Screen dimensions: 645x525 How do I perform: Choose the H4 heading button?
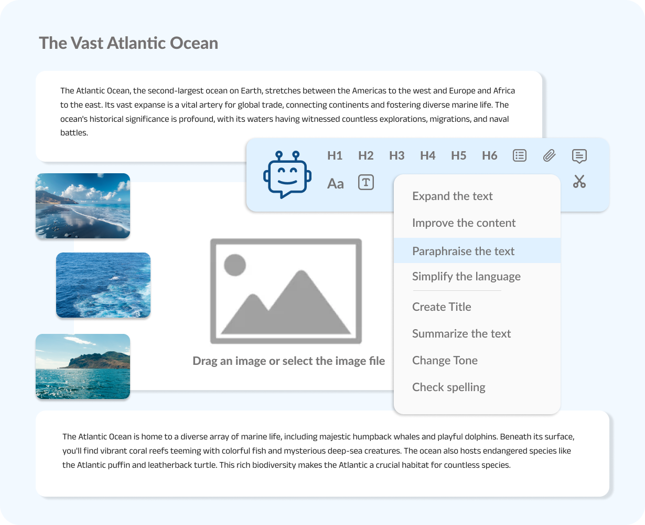click(x=427, y=155)
